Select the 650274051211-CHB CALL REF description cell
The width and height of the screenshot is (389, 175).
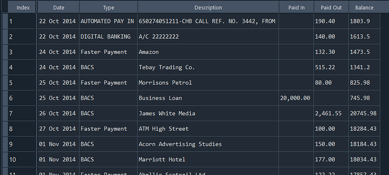click(x=208, y=21)
